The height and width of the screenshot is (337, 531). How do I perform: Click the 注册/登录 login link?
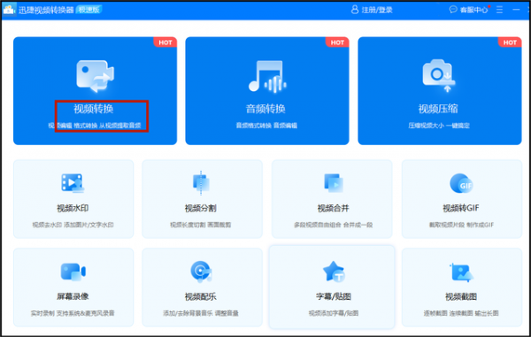point(377,10)
